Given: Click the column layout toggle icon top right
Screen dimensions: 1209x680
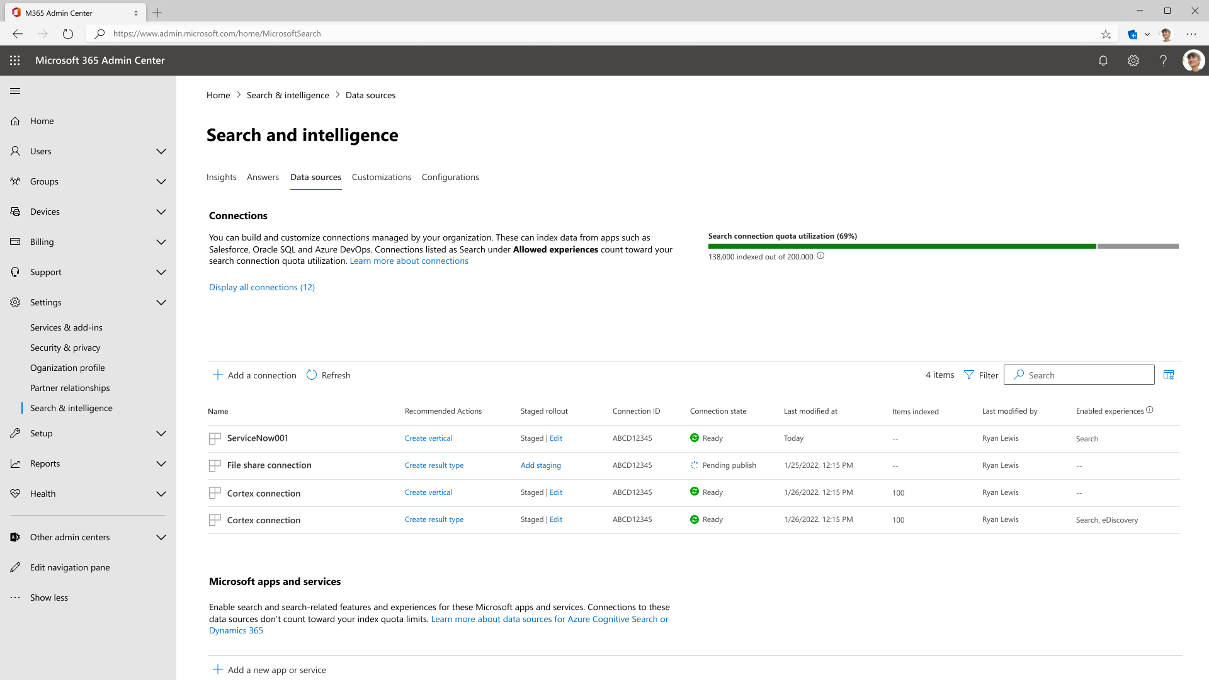Looking at the screenshot, I should point(1168,375).
